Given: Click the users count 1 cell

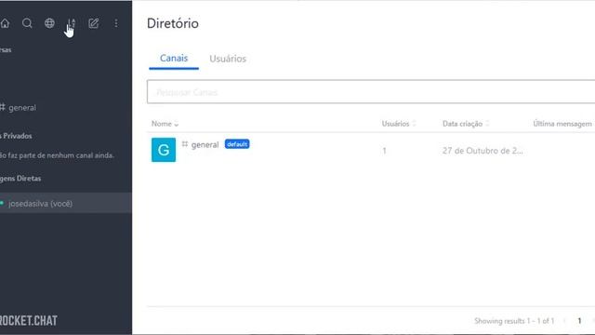Looking at the screenshot, I should [384, 151].
